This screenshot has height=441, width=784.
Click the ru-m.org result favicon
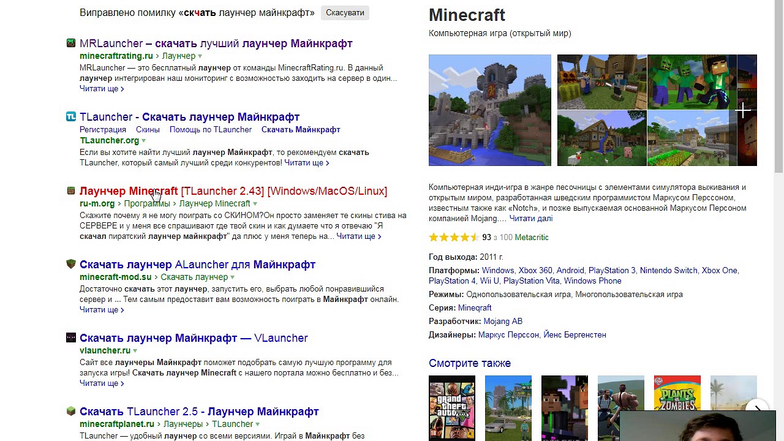pyautogui.click(x=71, y=190)
